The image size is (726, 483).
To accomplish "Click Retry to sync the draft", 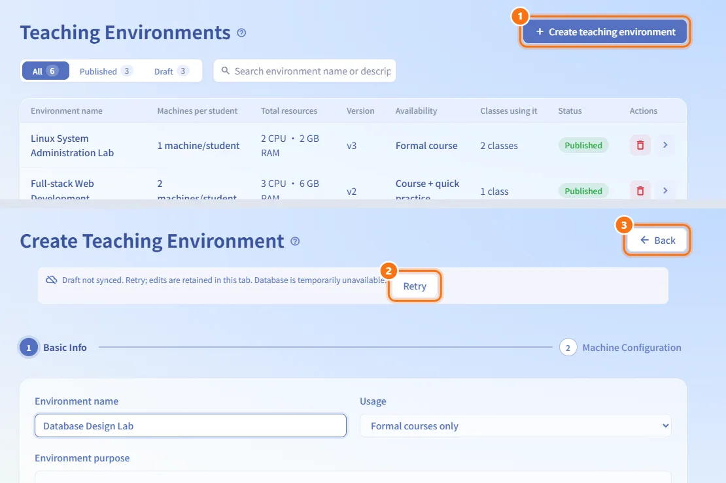I will pos(415,286).
